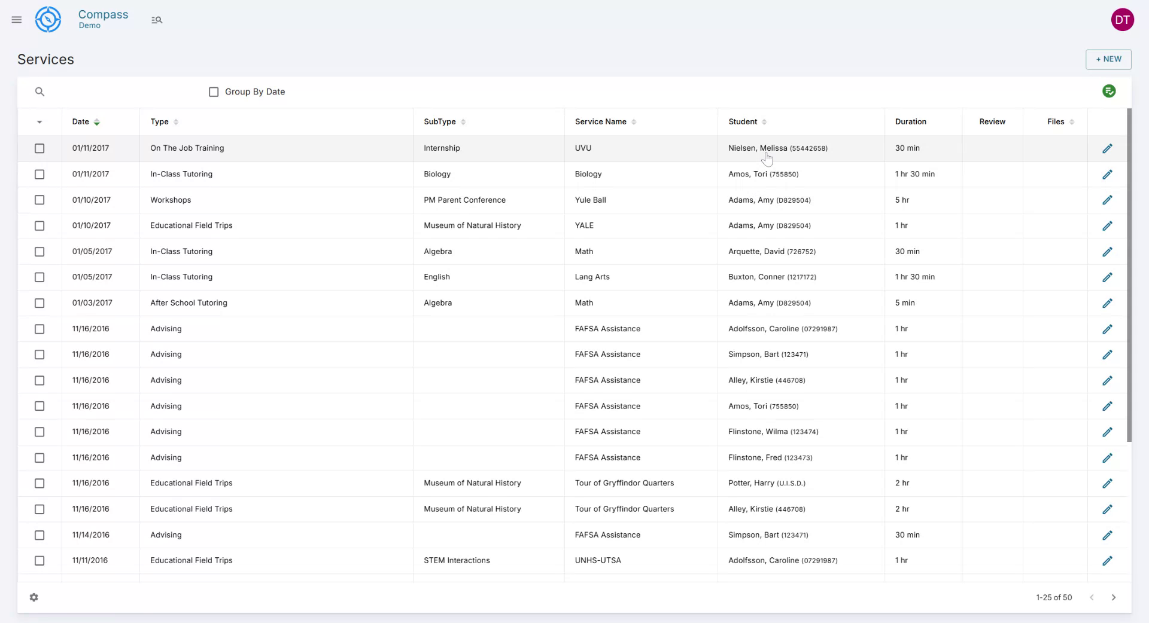Check the row for Potter, Harry
1149x623 pixels.
[x=39, y=483]
